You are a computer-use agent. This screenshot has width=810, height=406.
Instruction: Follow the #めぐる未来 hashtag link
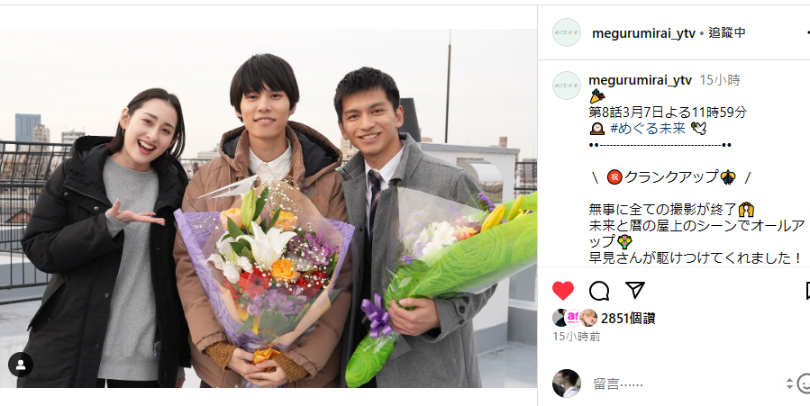coord(648,128)
